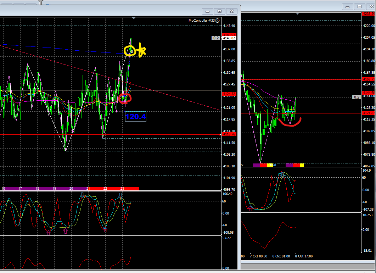Maximize the left chart window
Image resolution: width=376 pixels, height=273 pixels.
pos(219,11)
